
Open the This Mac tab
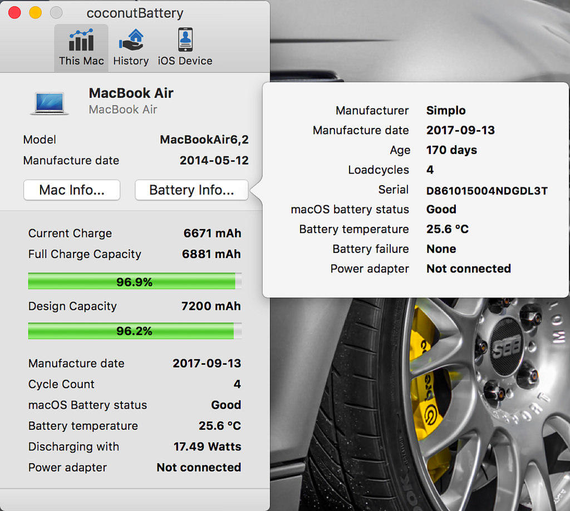click(81, 48)
